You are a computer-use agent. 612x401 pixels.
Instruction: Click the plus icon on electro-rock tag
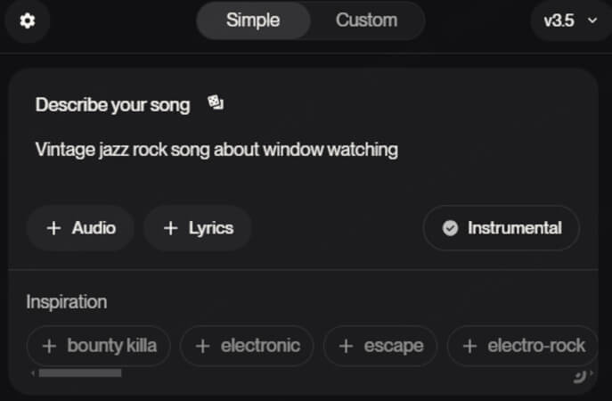469,346
